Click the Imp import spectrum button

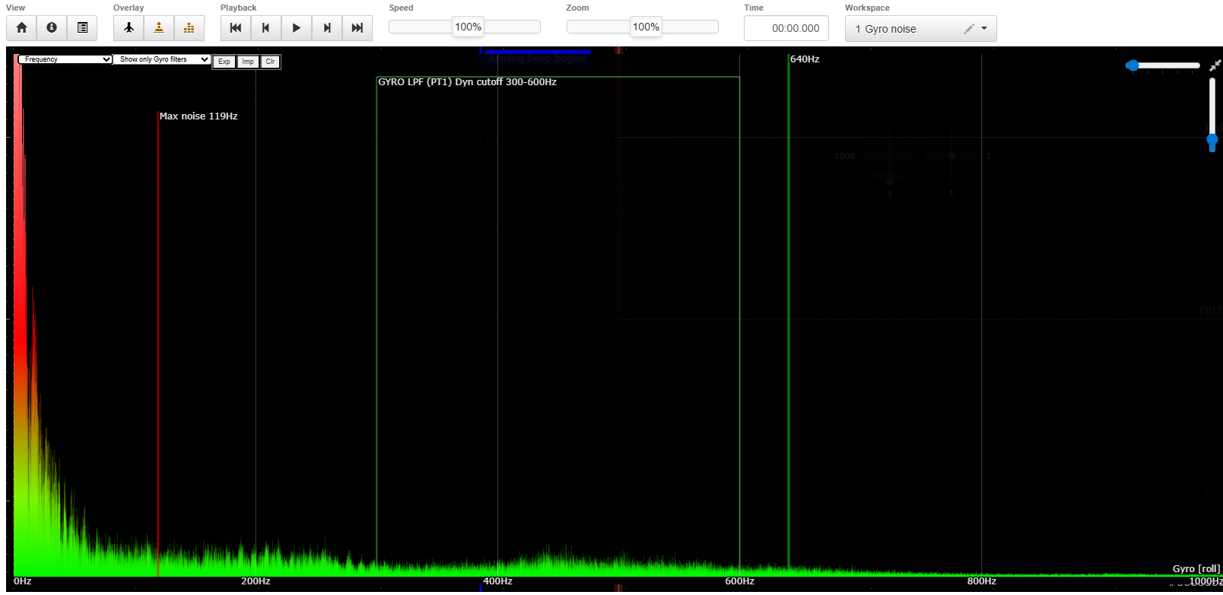(x=248, y=62)
